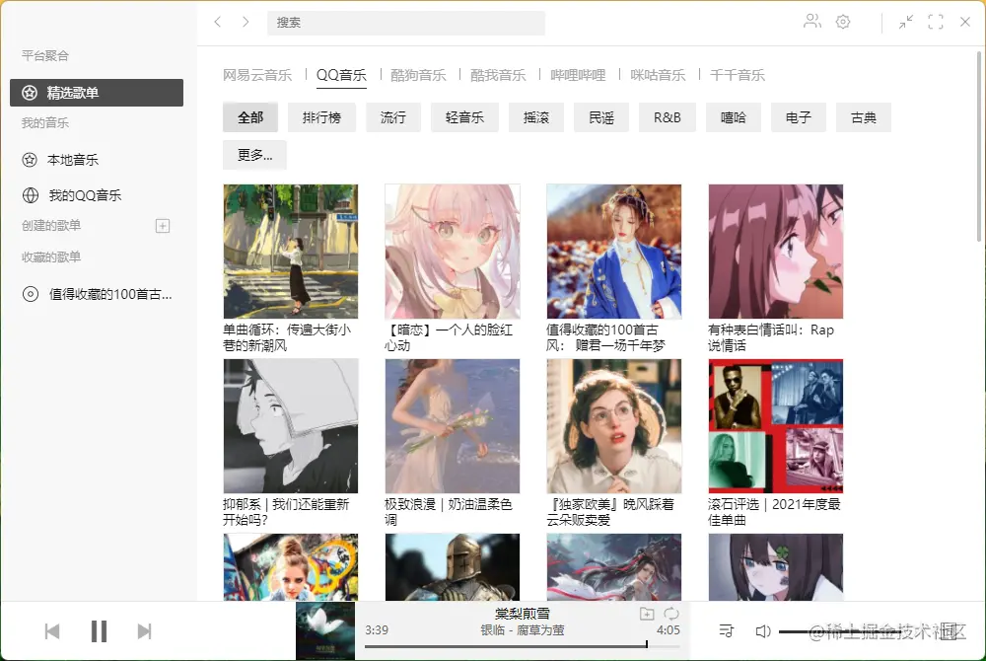This screenshot has width=986, height=661.
Task: Switch to mini mode icon
Action: click(905, 22)
